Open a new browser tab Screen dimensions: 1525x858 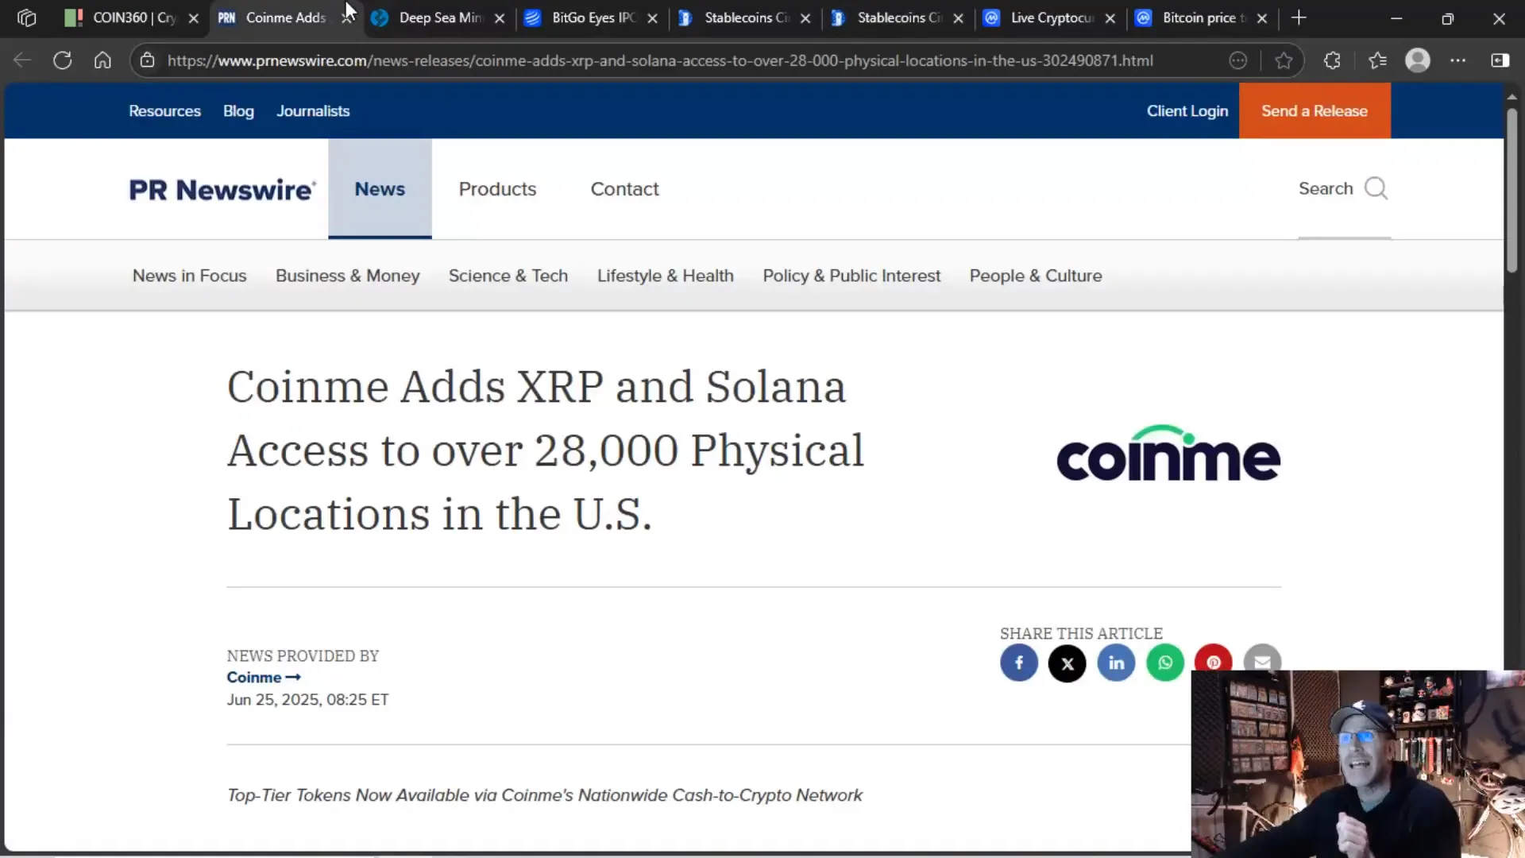pos(1299,17)
